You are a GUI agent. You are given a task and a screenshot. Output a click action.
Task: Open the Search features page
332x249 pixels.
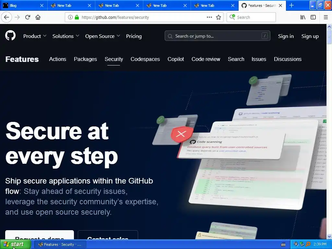[236, 59]
